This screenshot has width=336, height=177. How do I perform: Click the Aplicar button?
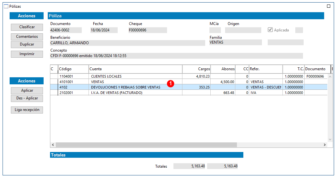click(27, 90)
